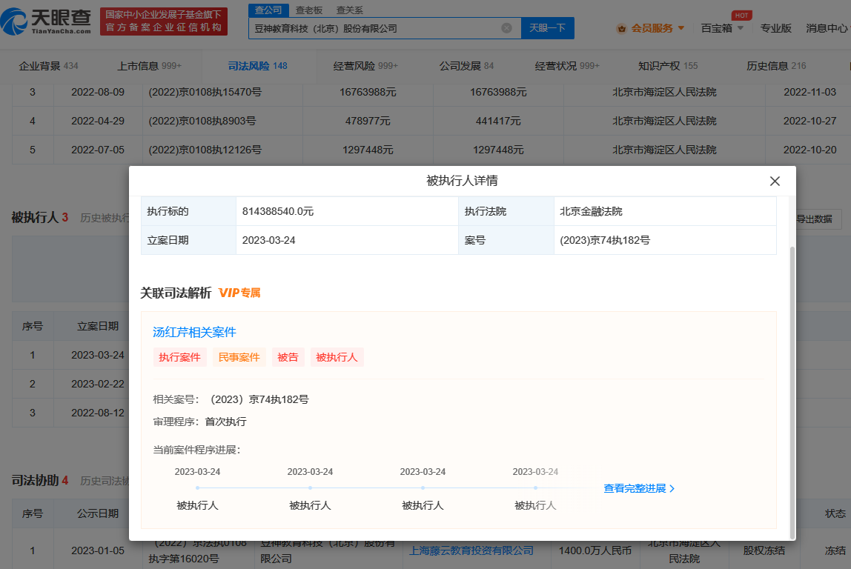Click the 2023-02-22 filing date row
The width and height of the screenshot is (851, 569).
click(98, 384)
